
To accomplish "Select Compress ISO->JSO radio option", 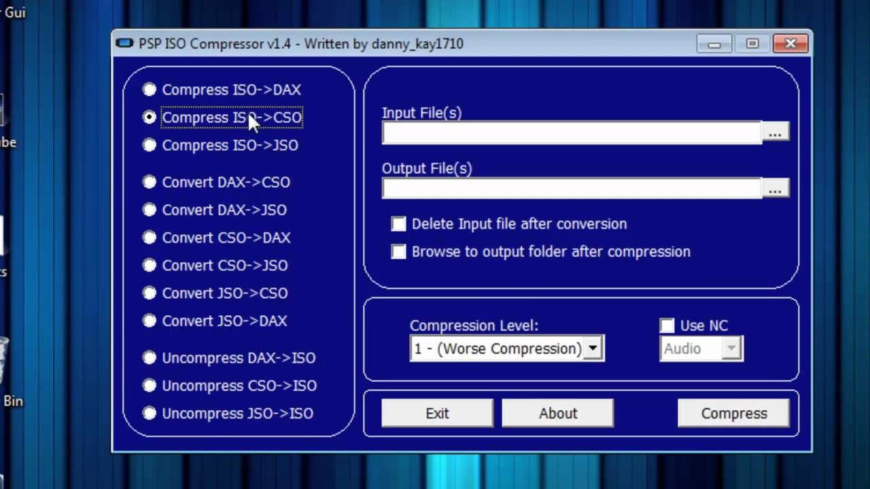I will tap(220, 145).
